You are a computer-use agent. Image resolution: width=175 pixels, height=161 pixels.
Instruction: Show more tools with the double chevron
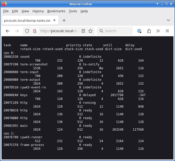tap(158, 31)
